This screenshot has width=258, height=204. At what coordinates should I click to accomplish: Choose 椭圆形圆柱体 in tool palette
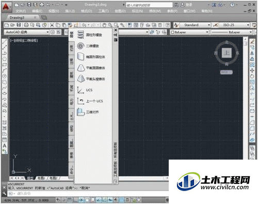91,57
